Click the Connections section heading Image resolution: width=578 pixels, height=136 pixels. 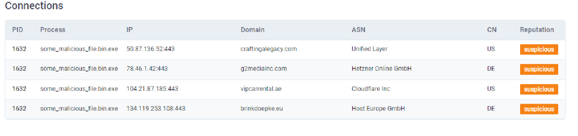(34, 6)
